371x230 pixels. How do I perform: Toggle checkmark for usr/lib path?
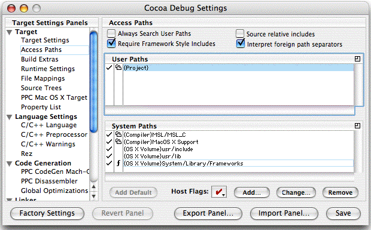click(x=109, y=156)
